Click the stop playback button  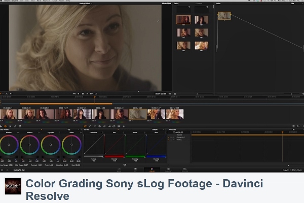(83, 93)
